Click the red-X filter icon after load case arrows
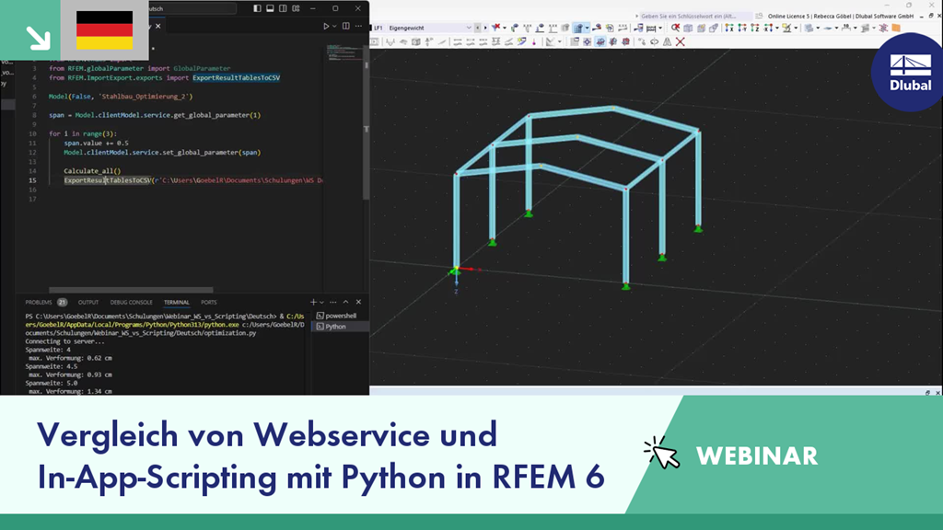 coord(495,27)
